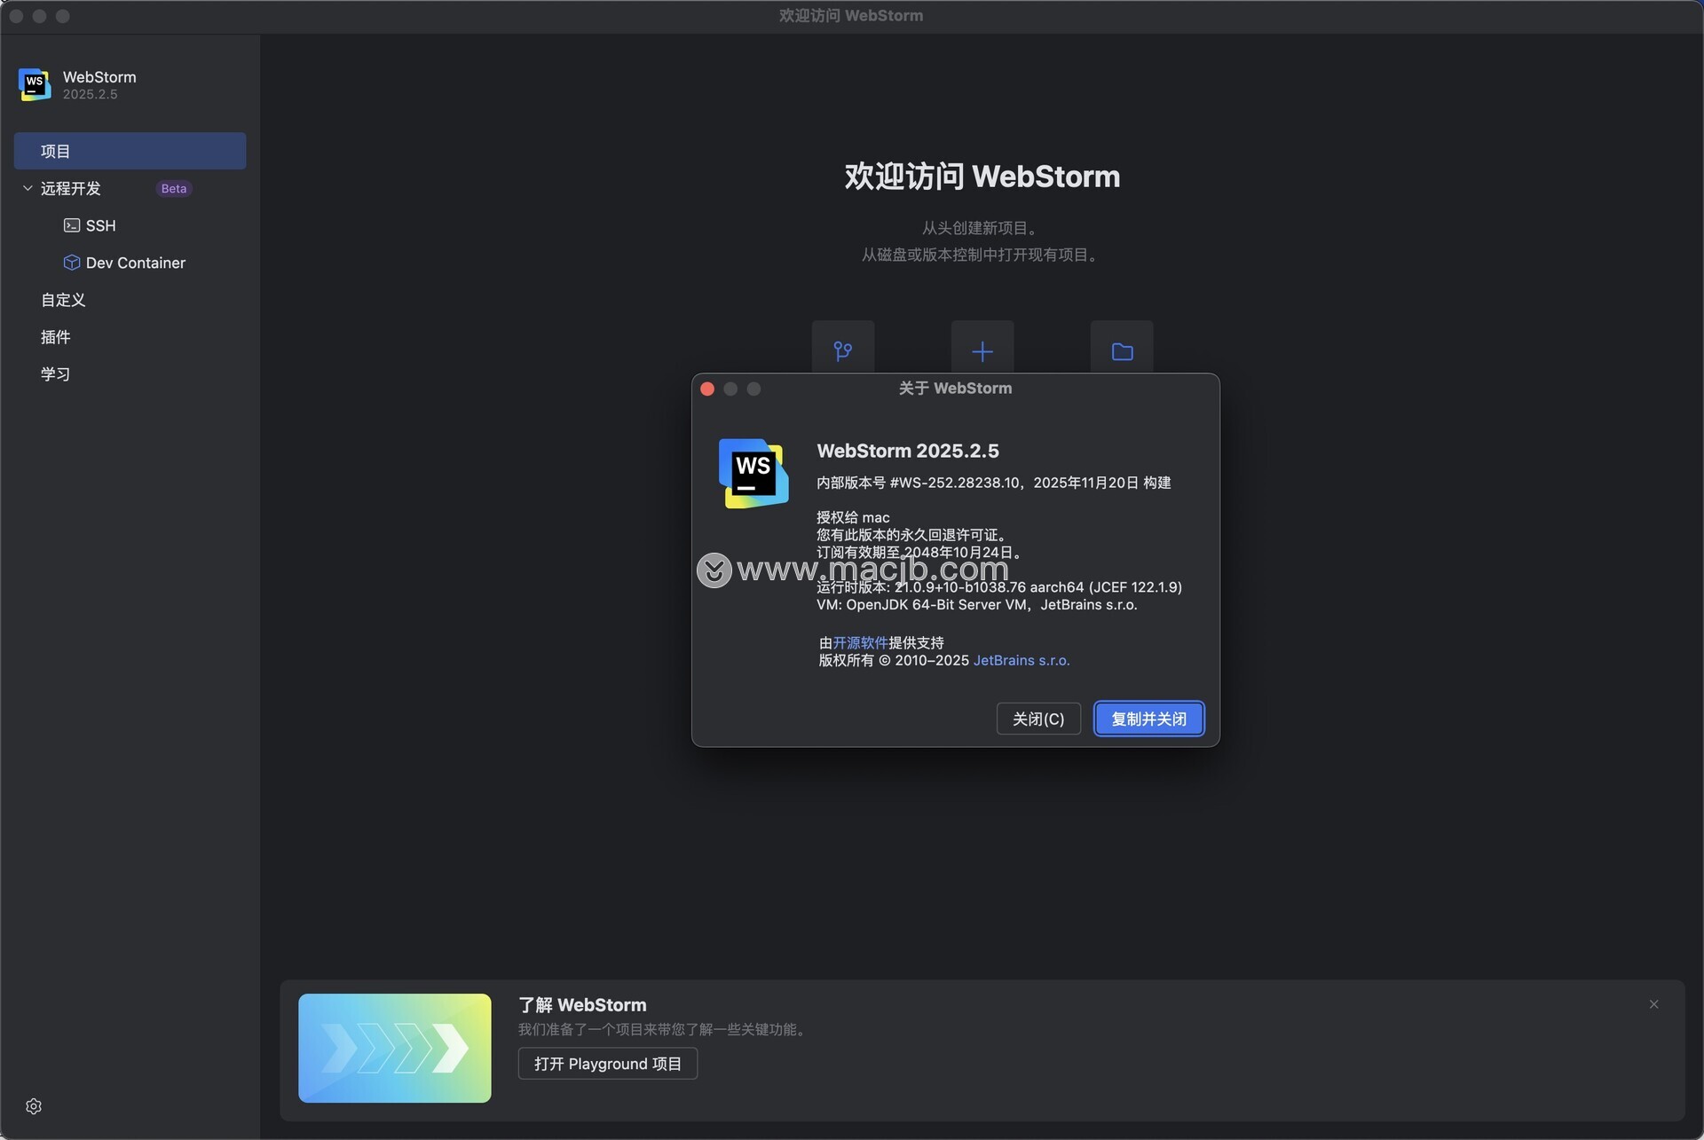1704x1140 pixels.
Task: Follow the JetBrains s.r.o. link
Action: pos(1022,660)
